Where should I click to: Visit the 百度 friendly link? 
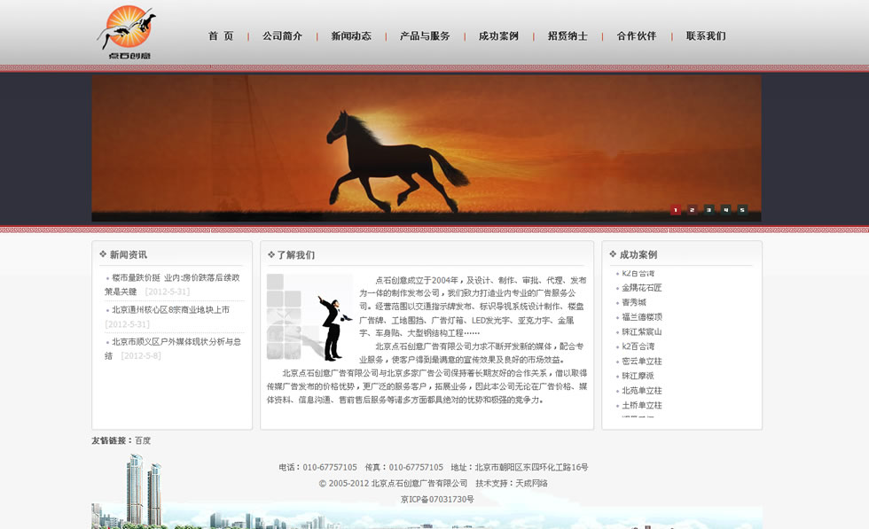click(143, 440)
